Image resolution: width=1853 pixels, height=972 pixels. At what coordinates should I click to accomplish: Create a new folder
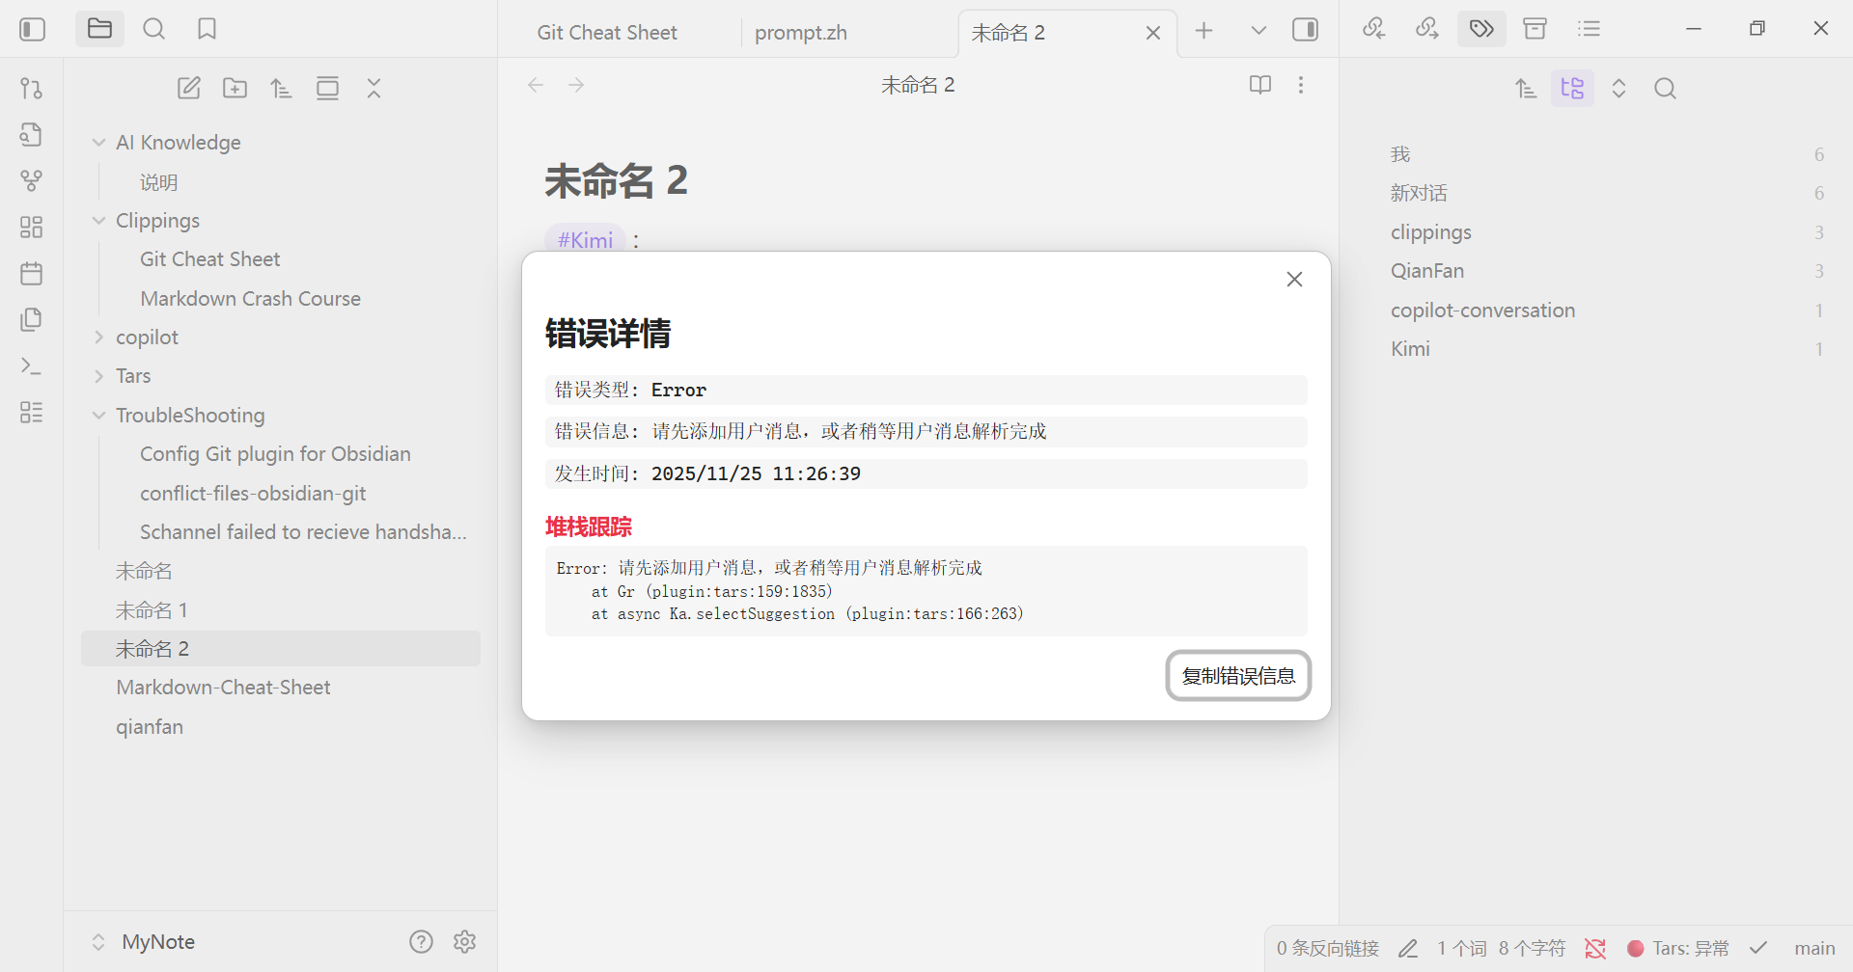point(235,89)
